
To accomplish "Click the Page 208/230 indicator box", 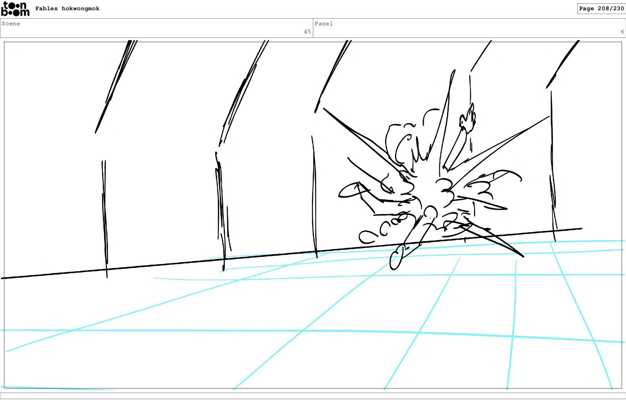I will point(601,8).
